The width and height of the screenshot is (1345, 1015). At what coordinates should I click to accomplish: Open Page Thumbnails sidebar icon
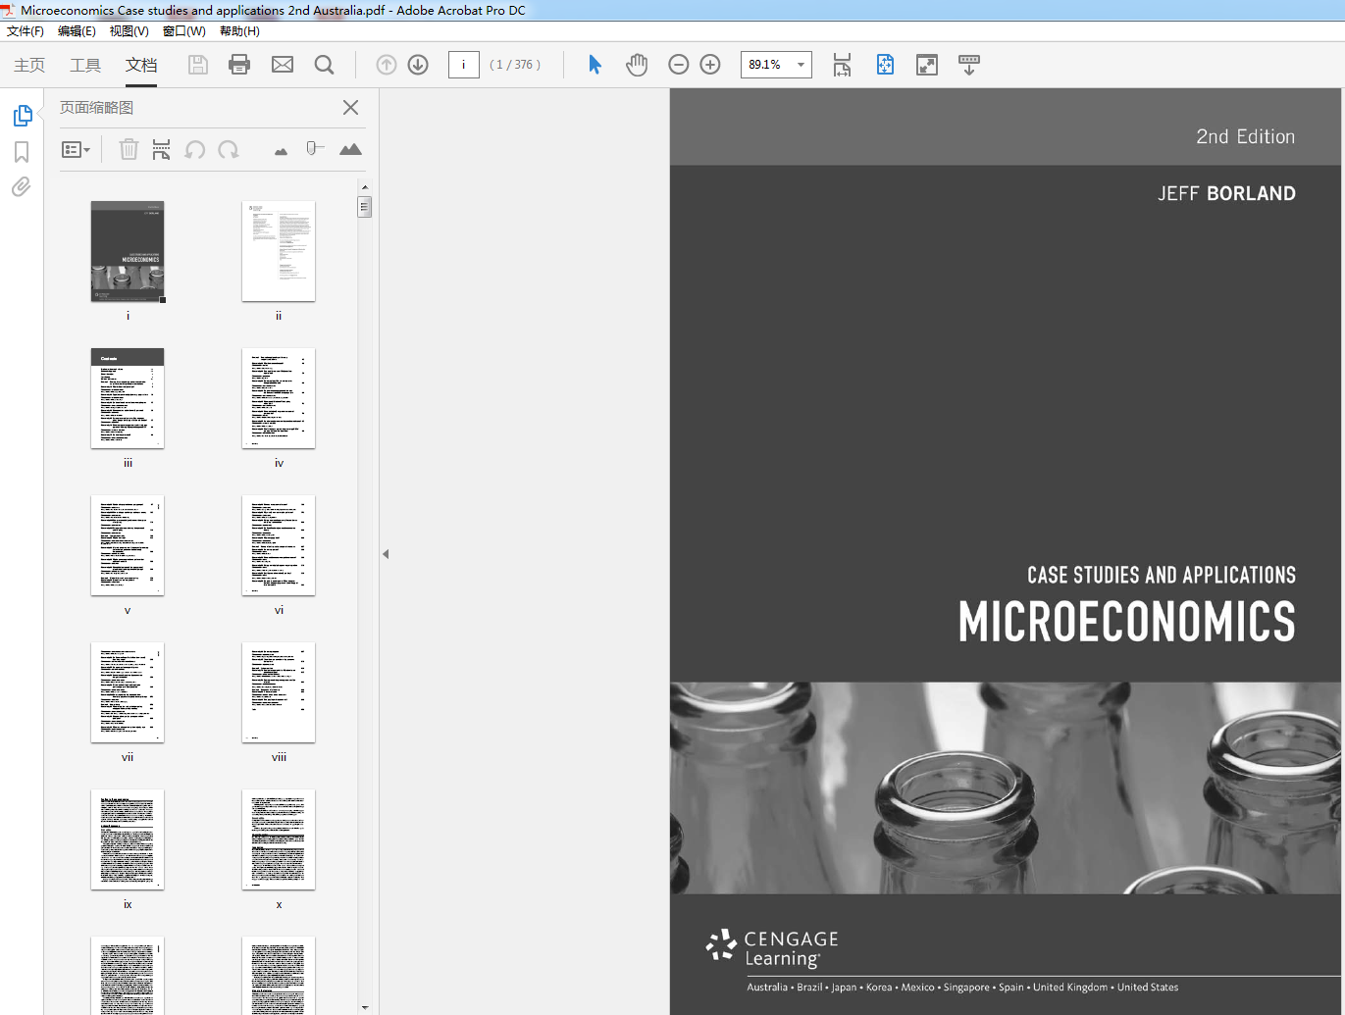(22, 116)
